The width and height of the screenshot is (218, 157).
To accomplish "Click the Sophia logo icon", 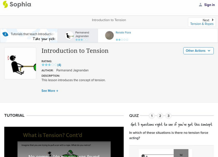I will pos(5,4).
